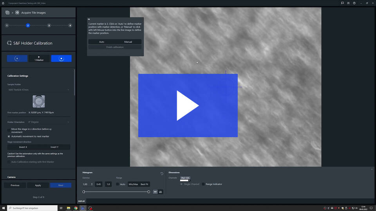Toggle the Range Indicator checkbox
The image size is (376, 211).
click(x=203, y=184)
